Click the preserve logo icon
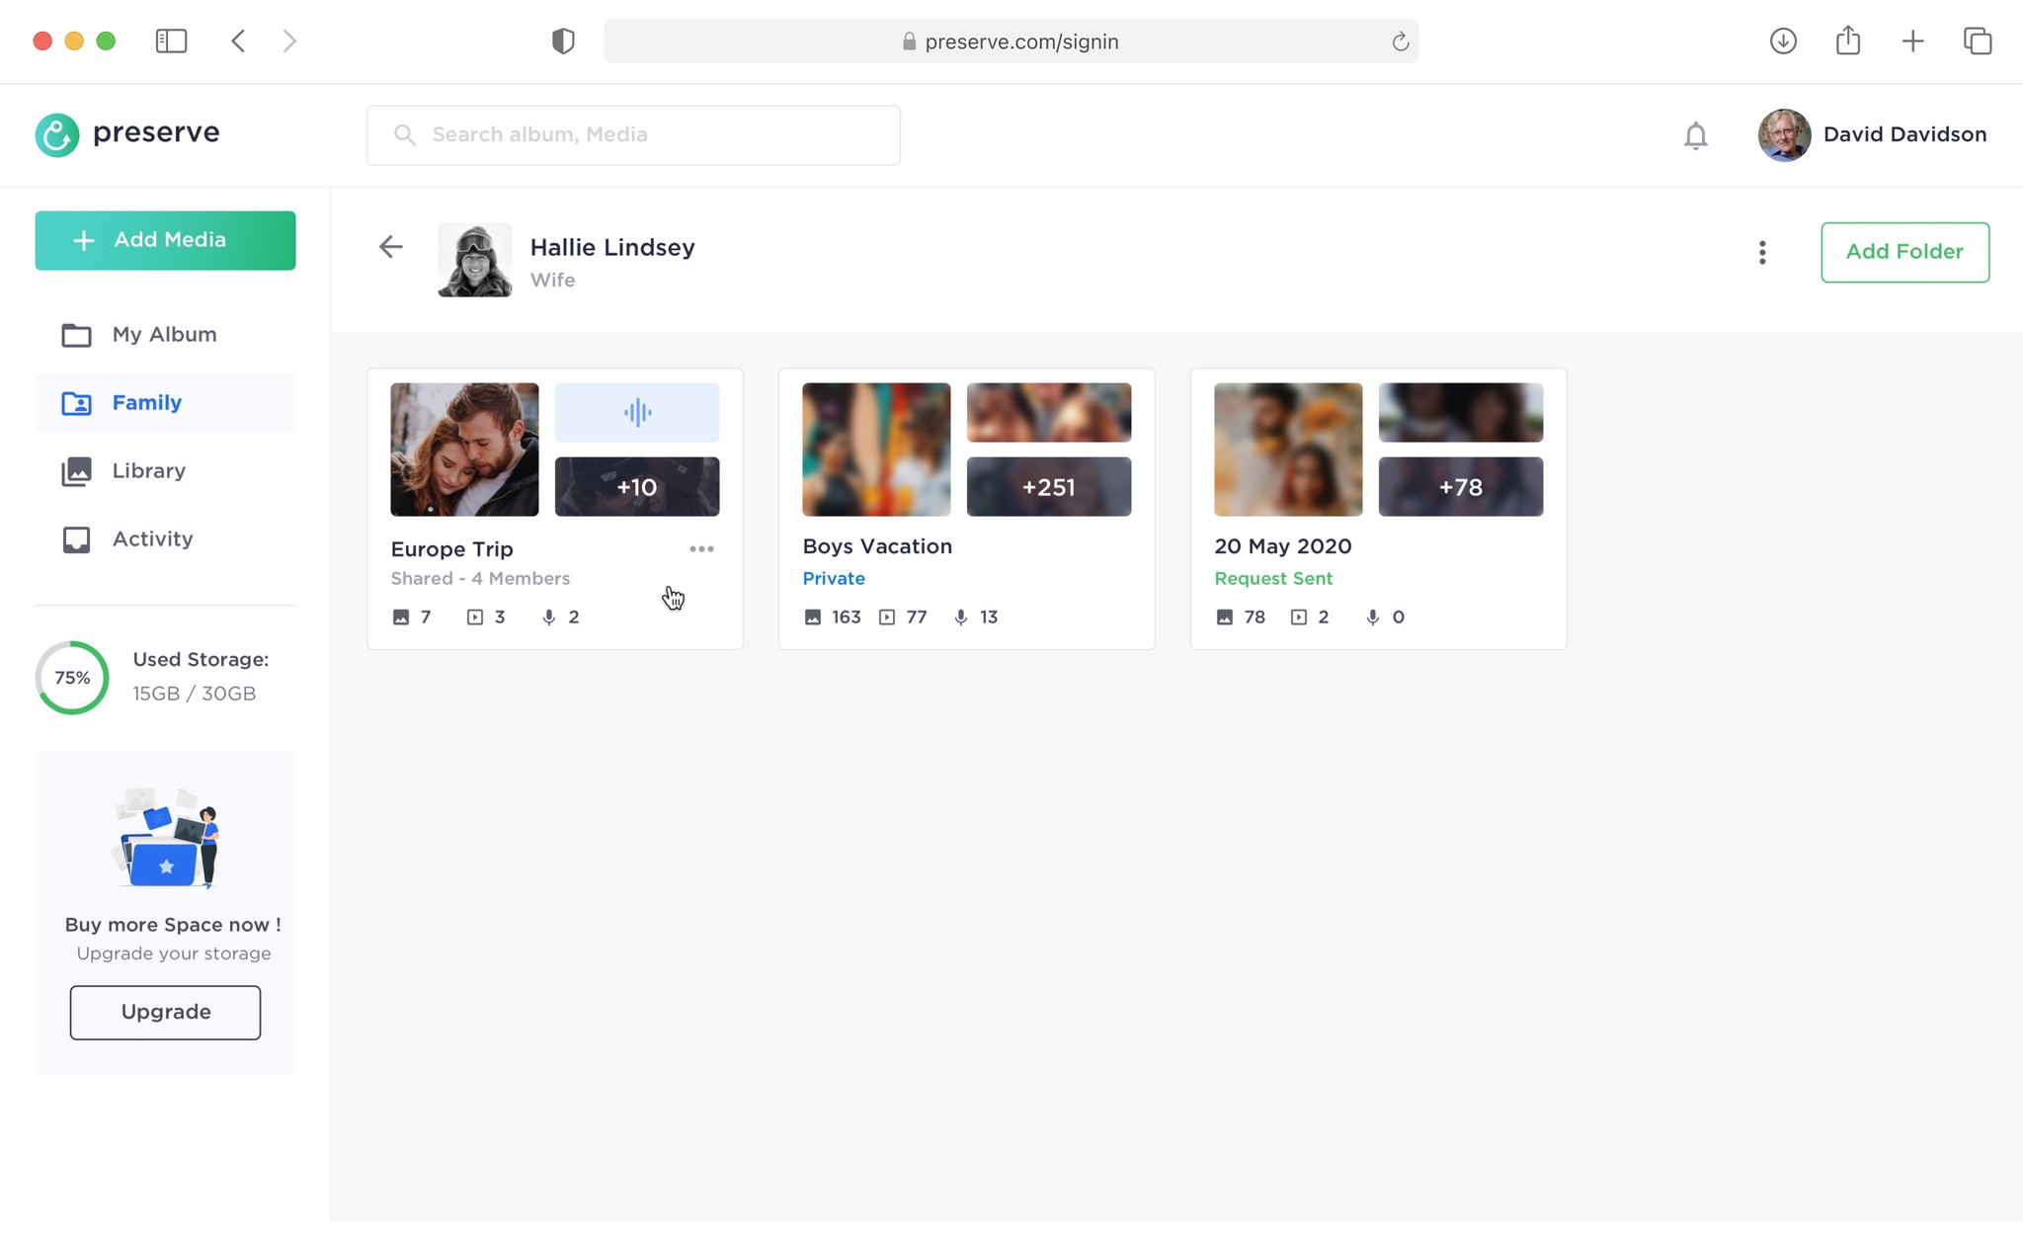This screenshot has height=1239, width=2023. coord(57,134)
